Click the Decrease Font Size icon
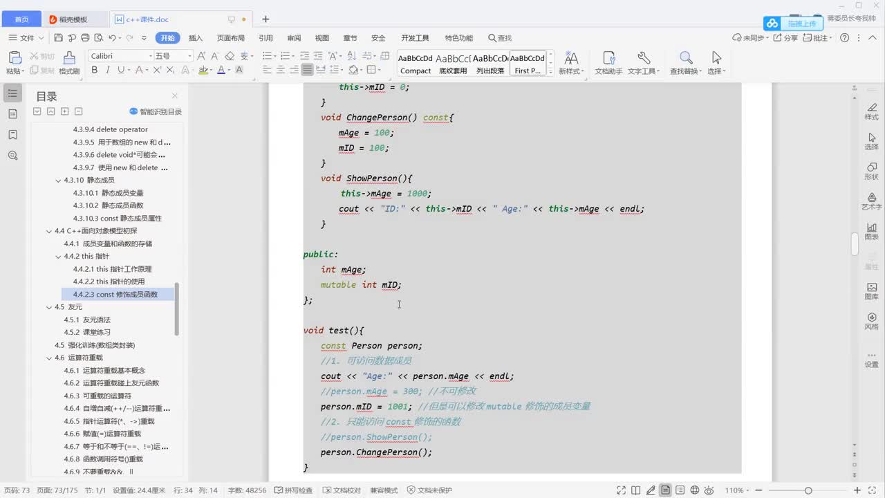 click(215, 56)
